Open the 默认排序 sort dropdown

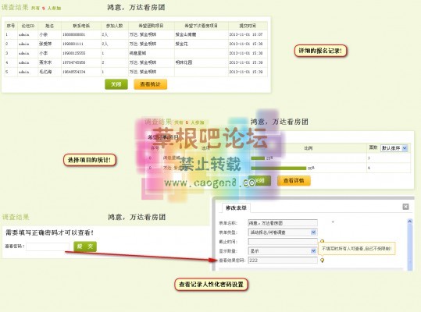(394, 148)
